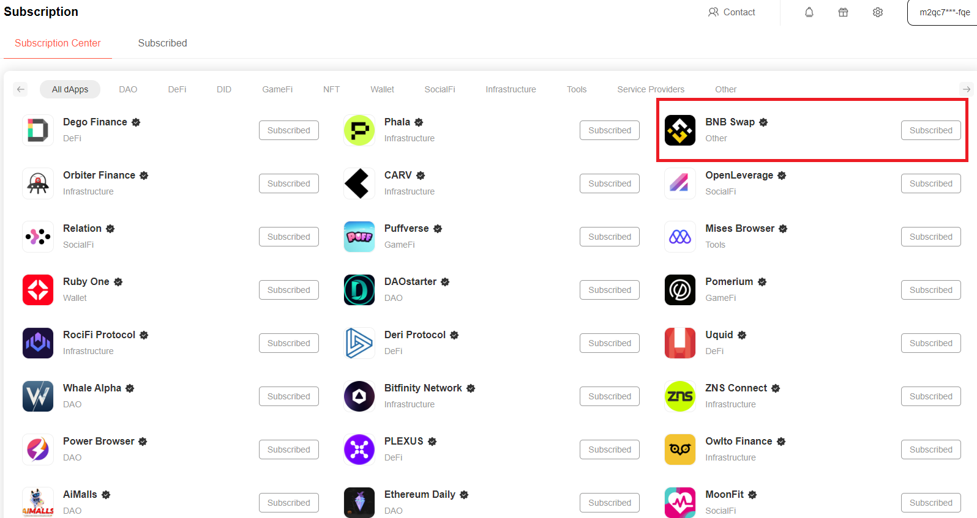
Task: Click the PLEXUS logo icon
Action: coord(359,450)
